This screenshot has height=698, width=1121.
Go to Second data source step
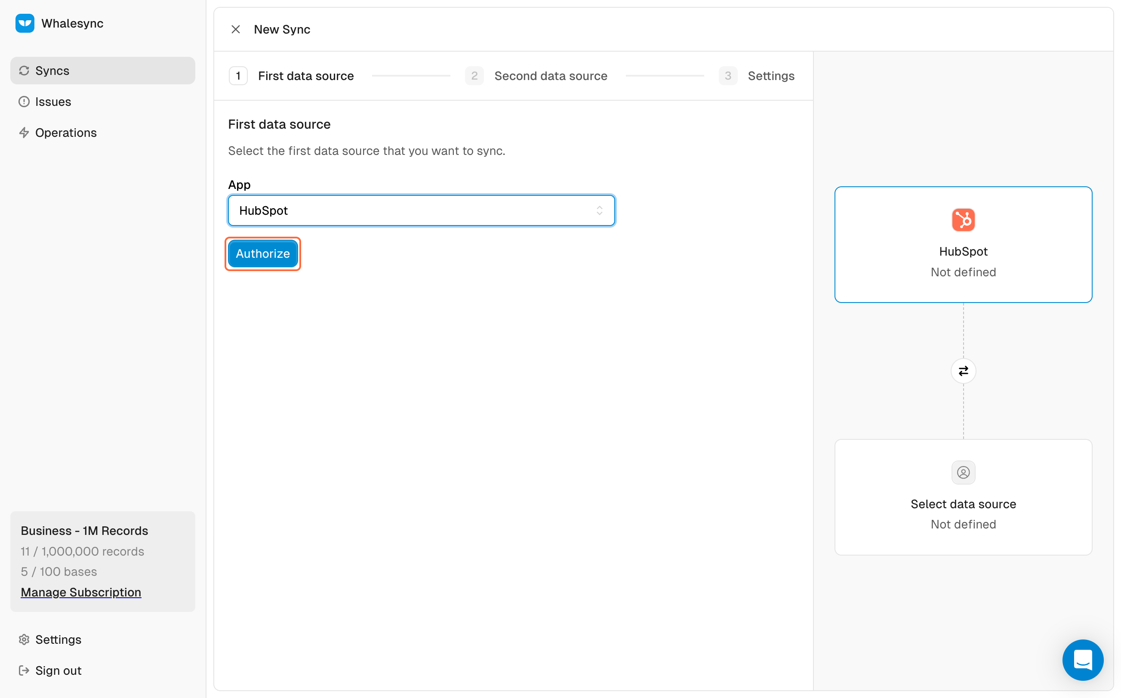tap(550, 76)
